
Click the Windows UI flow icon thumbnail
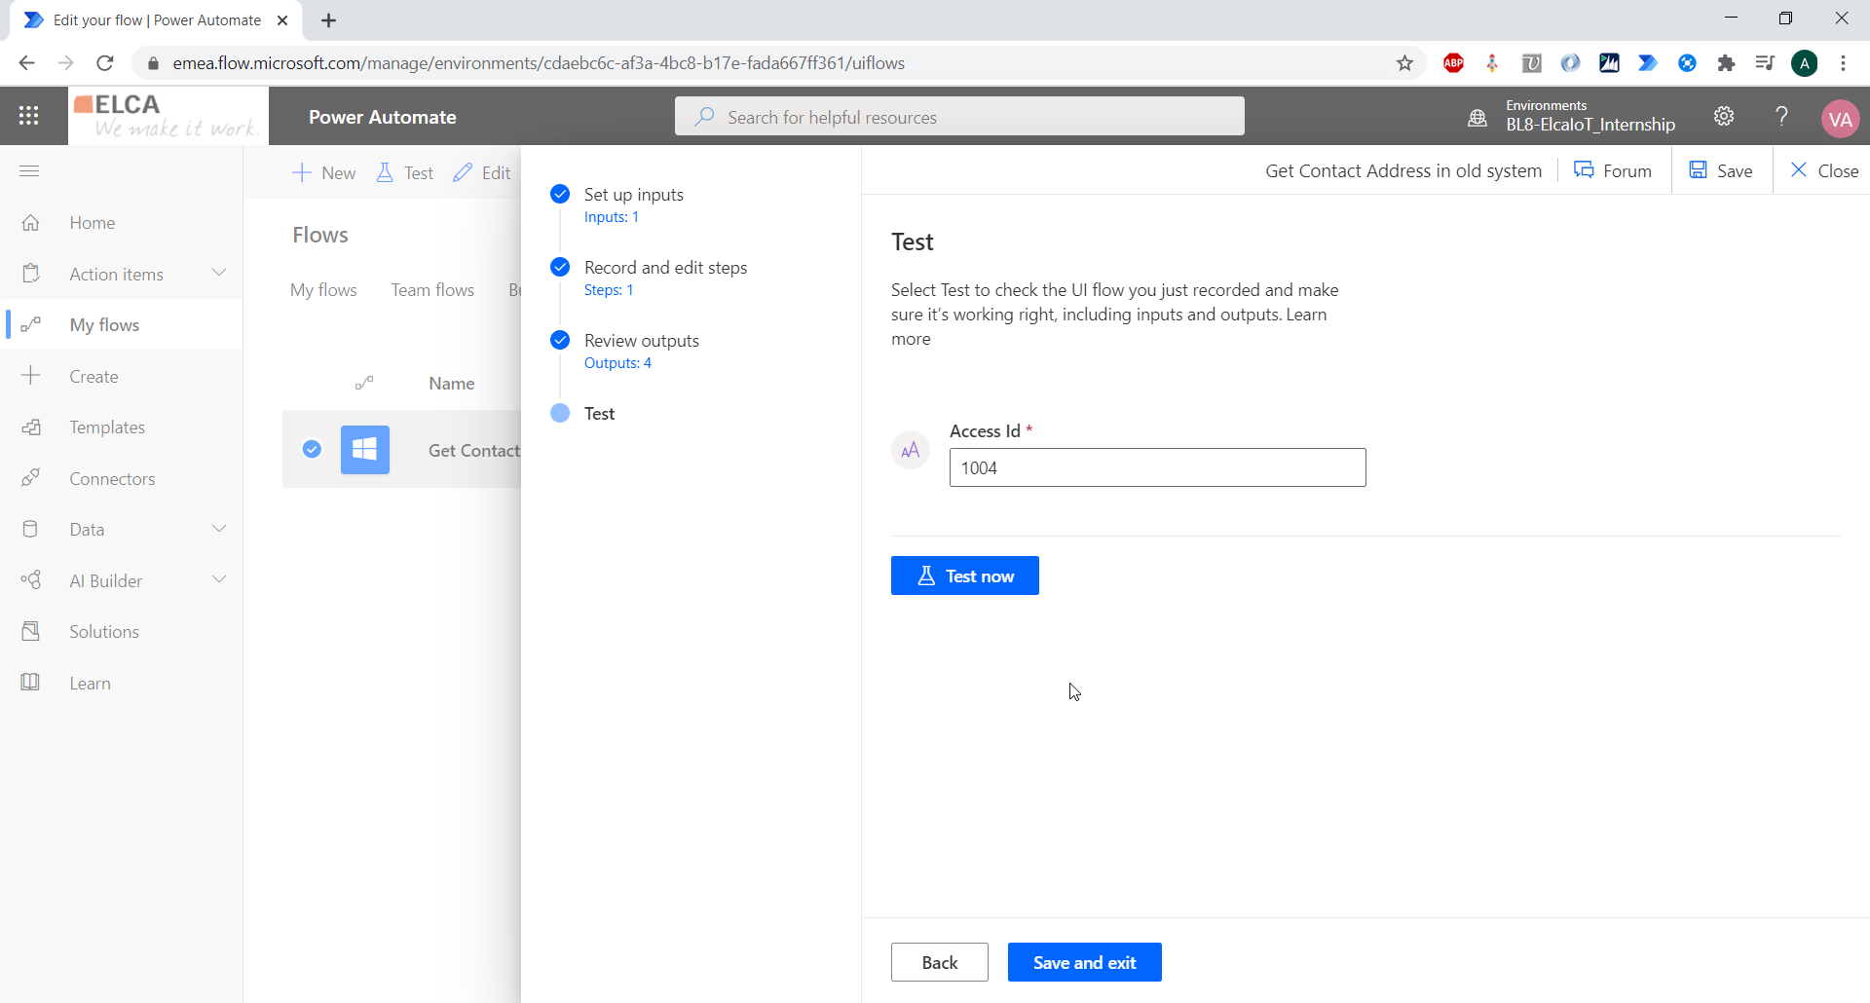(365, 450)
